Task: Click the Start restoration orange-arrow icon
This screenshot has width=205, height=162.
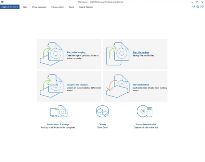Action: pyautogui.click(x=118, y=86)
